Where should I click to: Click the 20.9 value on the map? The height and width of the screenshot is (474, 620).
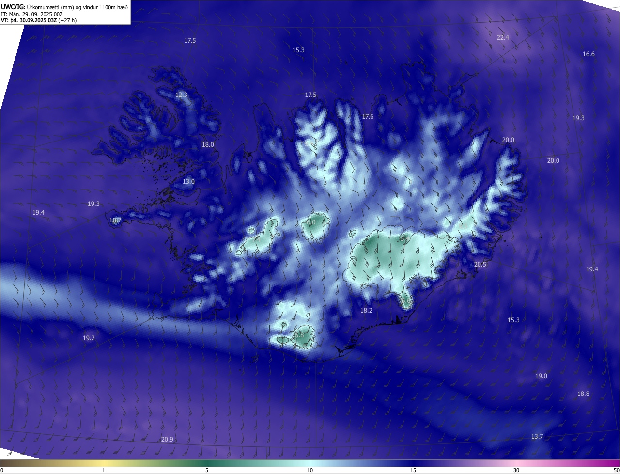coord(167,440)
